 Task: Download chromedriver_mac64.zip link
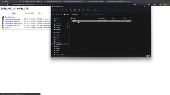click(x=12, y=21)
